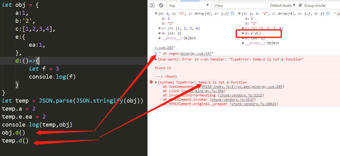Show the console sidebar
340x156 pixels.
click(152, 6)
